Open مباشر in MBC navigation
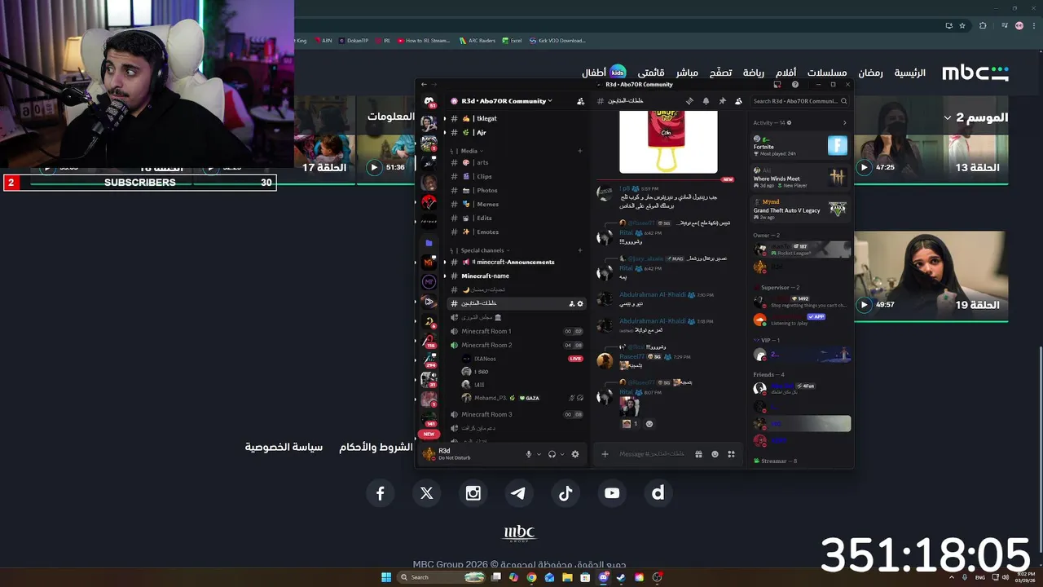This screenshot has height=587, width=1043. [687, 73]
